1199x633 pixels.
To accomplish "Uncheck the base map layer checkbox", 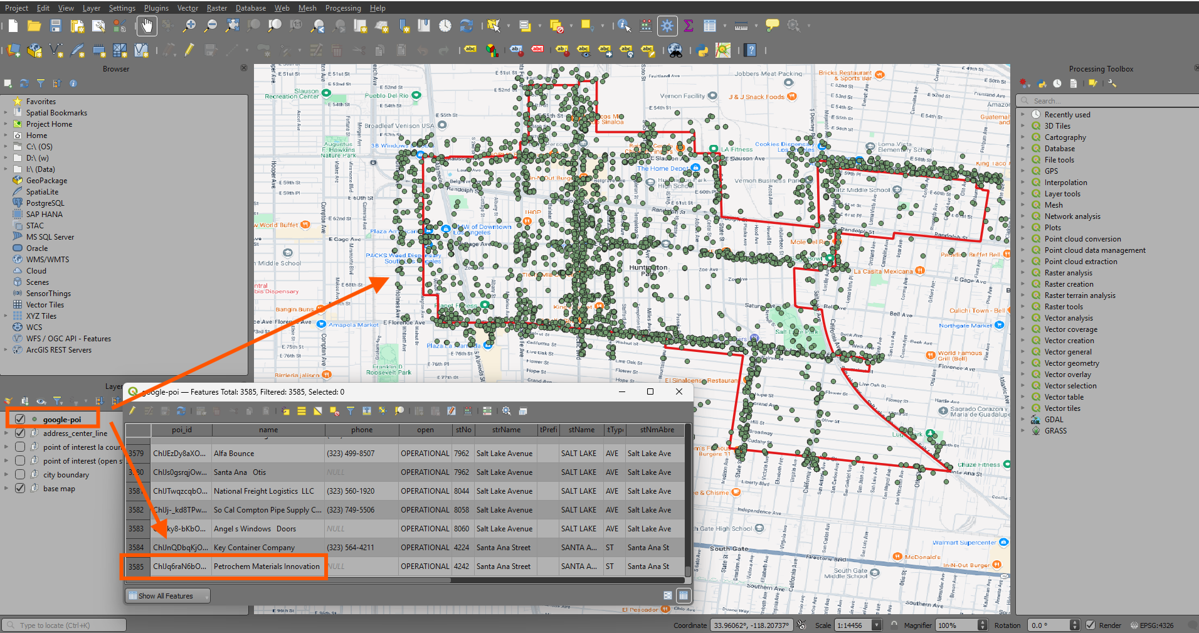I will click(x=20, y=488).
